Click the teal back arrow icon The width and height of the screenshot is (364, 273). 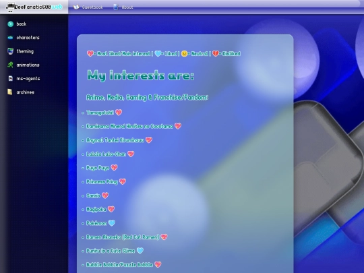[10, 24]
